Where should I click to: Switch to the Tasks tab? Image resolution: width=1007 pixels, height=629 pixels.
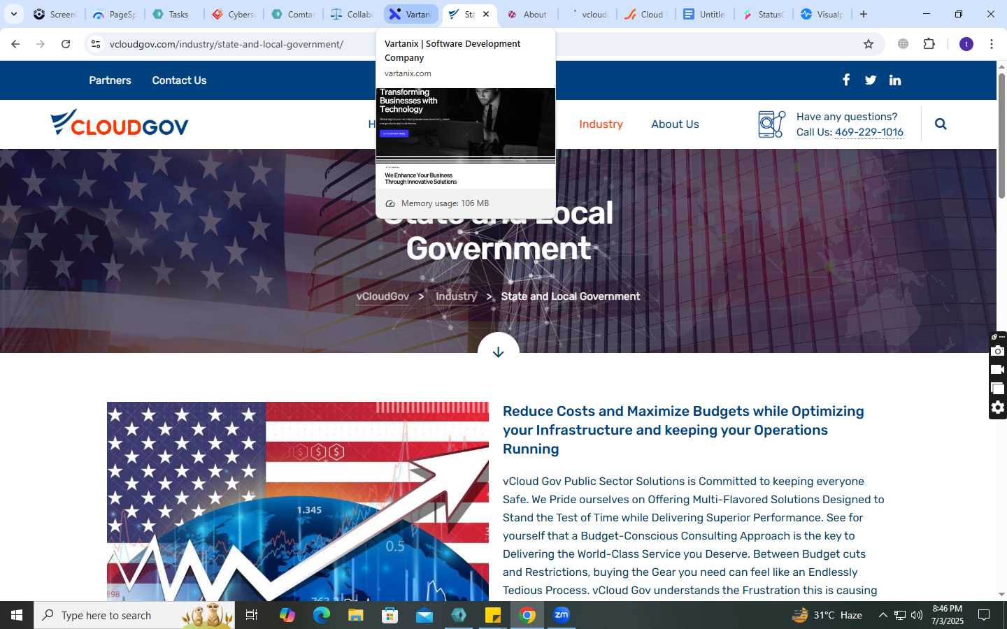pos(175,14)
